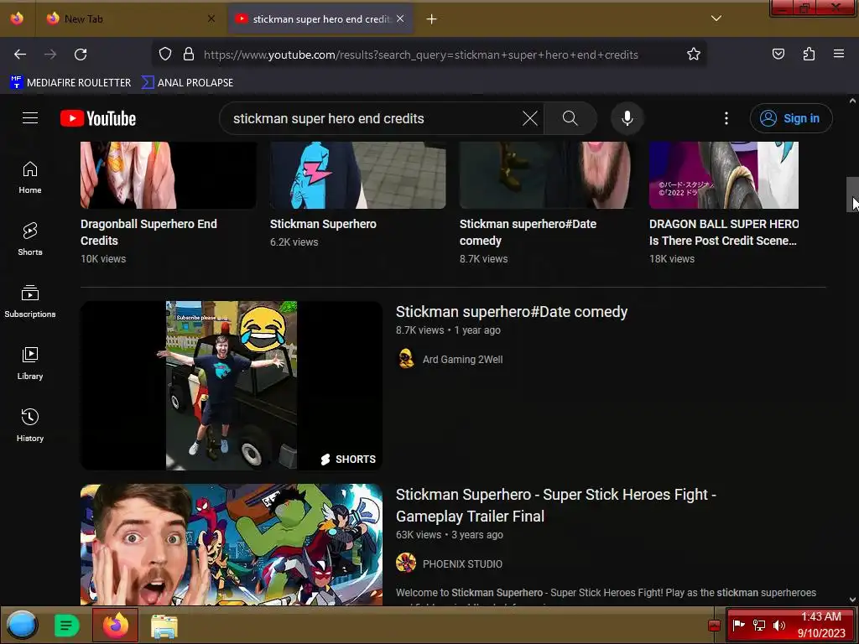
Task: Open the Firefox extensions puzzle icon
Action: click(x=809, y=55)
